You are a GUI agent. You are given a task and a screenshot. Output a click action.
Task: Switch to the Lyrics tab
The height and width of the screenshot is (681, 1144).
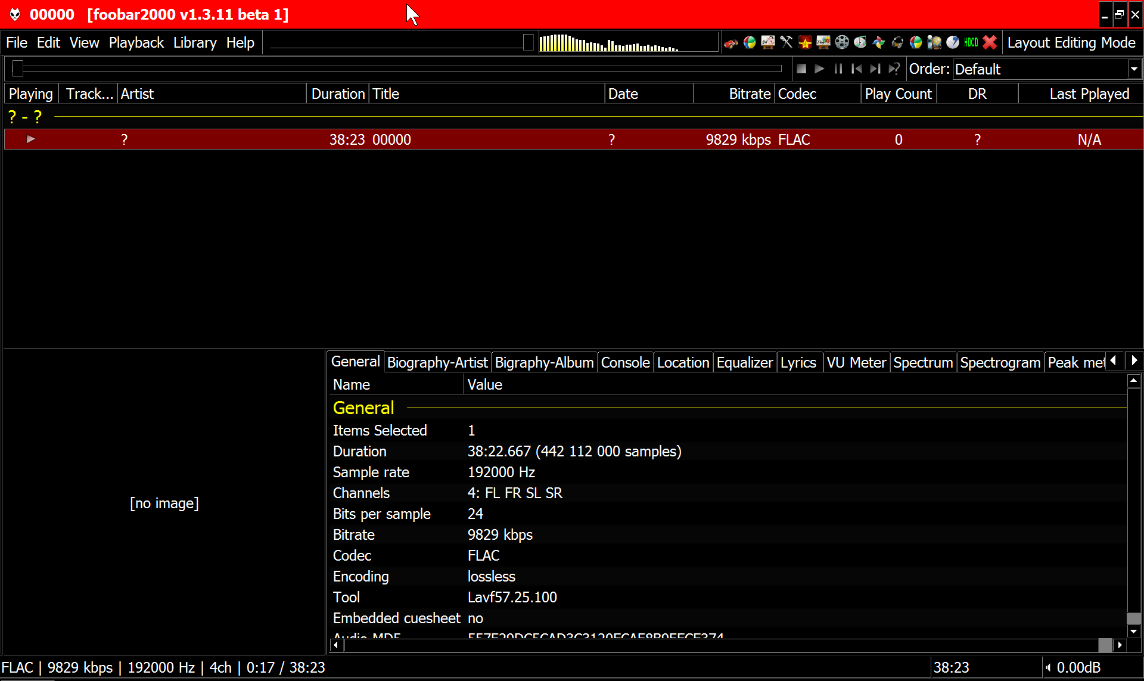pyautogui.click(x=798, y=362)
